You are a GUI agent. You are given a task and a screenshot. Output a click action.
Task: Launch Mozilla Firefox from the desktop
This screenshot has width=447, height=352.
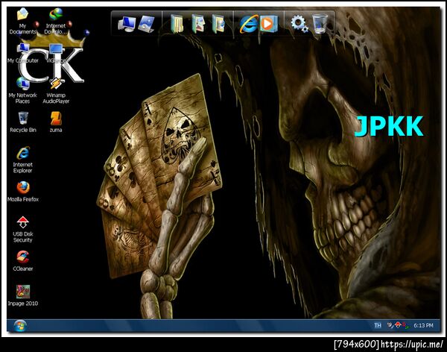click(x=23, y=192)
